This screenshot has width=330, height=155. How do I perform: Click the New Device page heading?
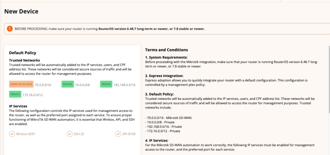pos(21,11)
